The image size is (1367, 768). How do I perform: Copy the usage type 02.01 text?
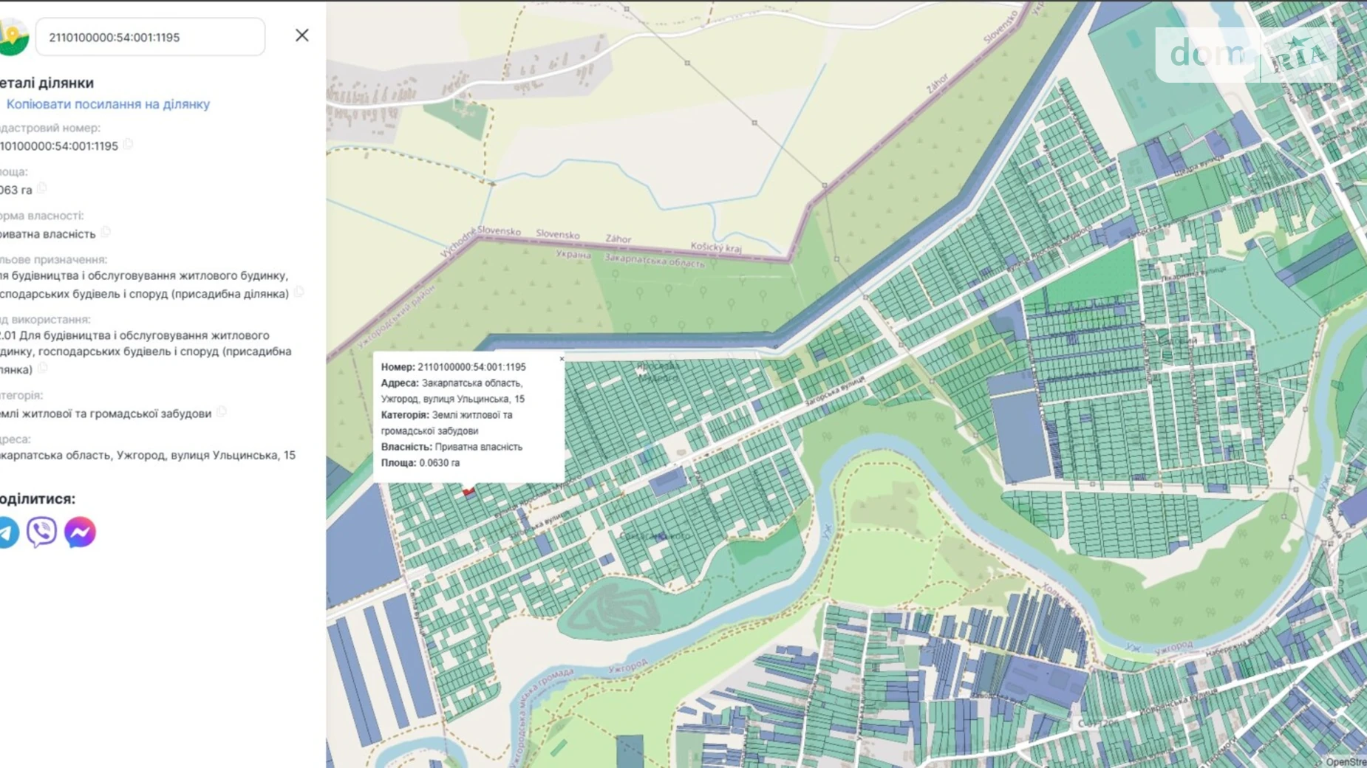[x=43, y=368]
